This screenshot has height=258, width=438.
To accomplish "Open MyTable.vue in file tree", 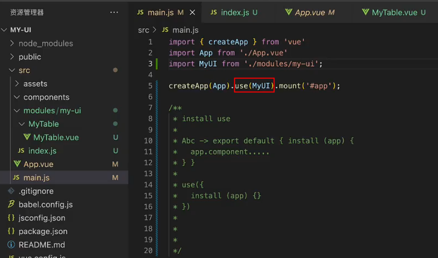I will (x=56, y=137).
